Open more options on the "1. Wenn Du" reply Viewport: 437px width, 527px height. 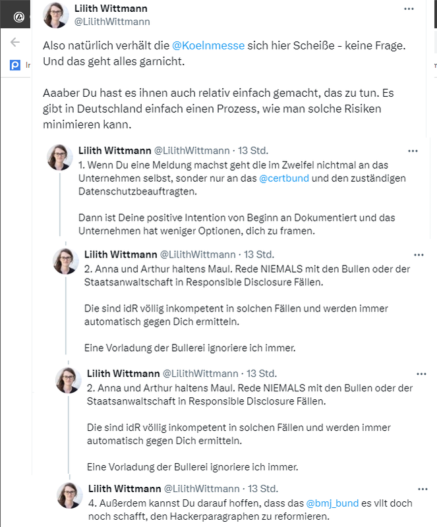coord(413,151)
